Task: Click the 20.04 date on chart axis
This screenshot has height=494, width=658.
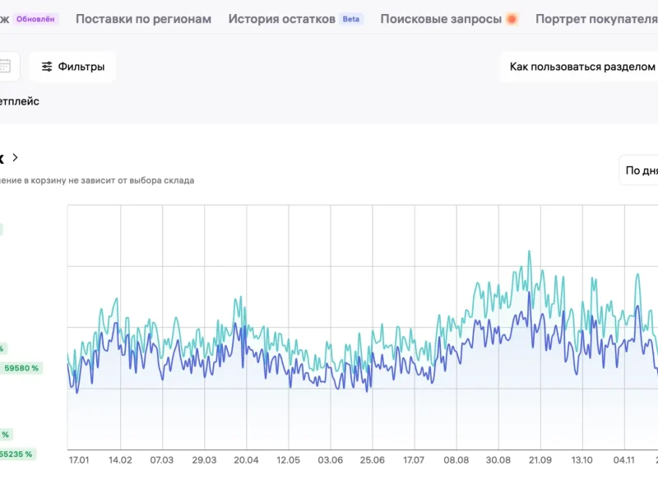Action: 246,460
